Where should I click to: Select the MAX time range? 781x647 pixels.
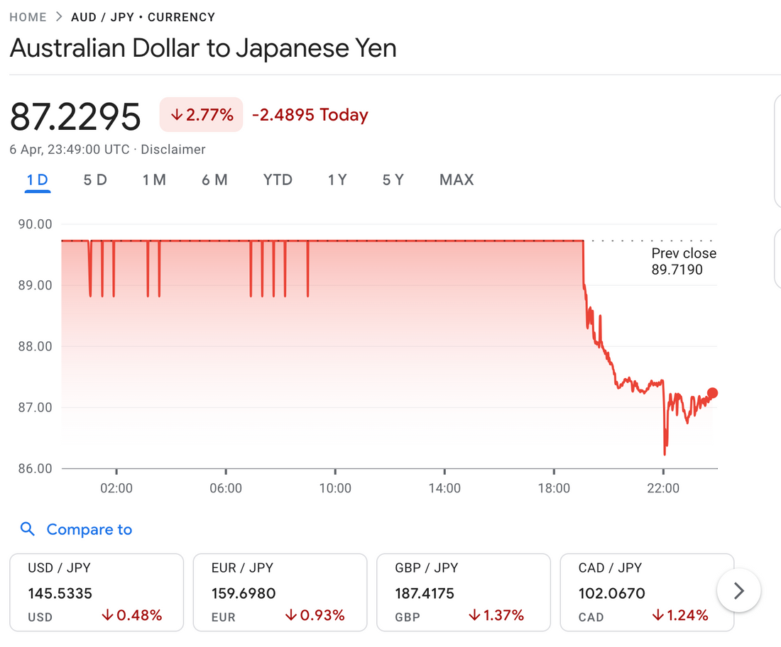tap(457, 180)
